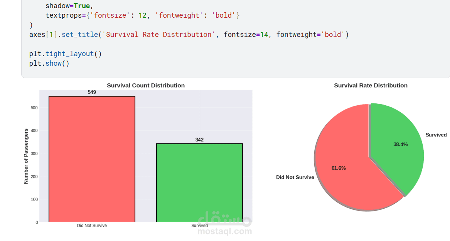The width and height of the screenshot is (450, 241).
Task: Click the Survival Count Distribution chart title
Action: pos(146,85)
